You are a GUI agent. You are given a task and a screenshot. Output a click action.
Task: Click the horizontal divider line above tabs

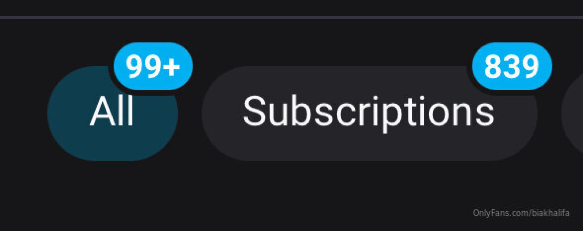(x=291, y=17)
